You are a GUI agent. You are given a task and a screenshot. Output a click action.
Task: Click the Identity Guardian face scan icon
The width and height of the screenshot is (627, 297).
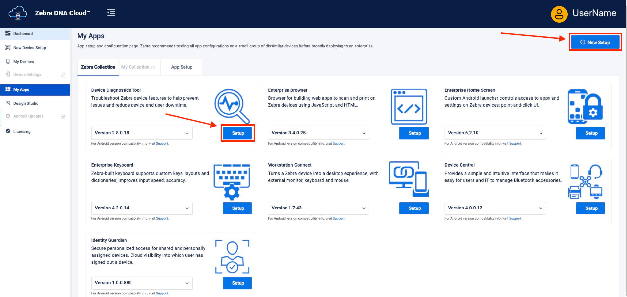click(x=232, y=257)
